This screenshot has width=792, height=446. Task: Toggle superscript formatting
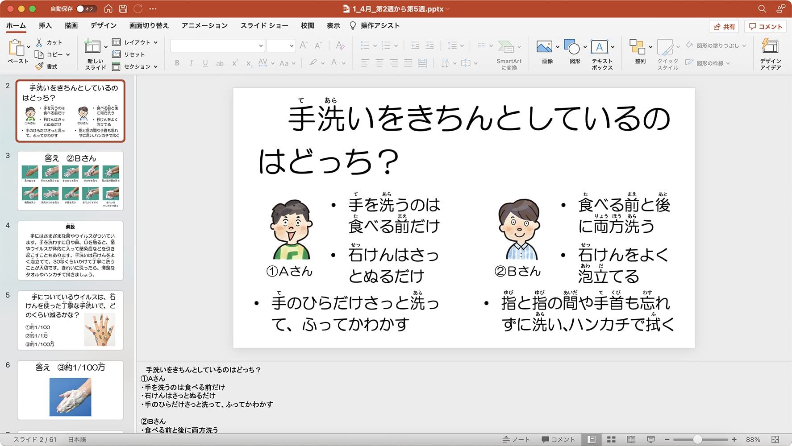tap(235, 63)
